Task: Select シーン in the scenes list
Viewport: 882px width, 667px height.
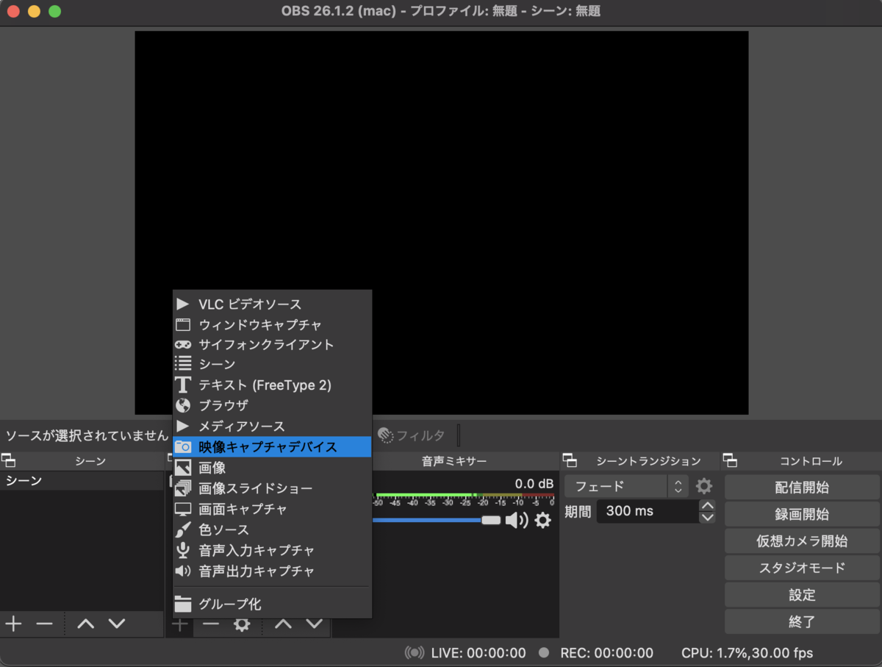Action: [x=81, y=481]
